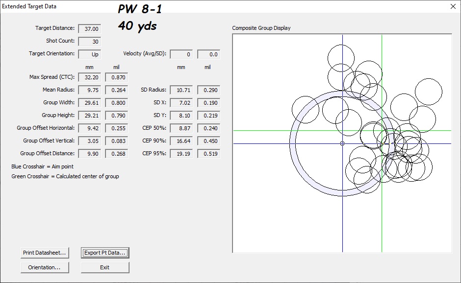Select CEP 90% mil value 0.450
The width and height of the screenshot is (461, 283).
209,141
